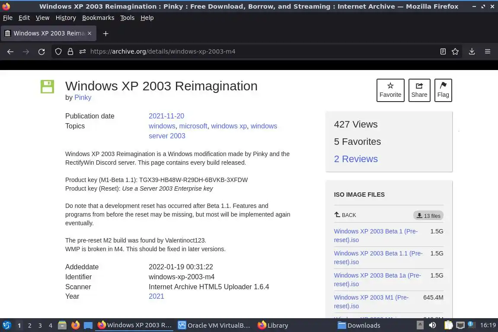Flag this archive item
Image resolution: width=498 pixels, height=332 pixels.
coord(443,90)
